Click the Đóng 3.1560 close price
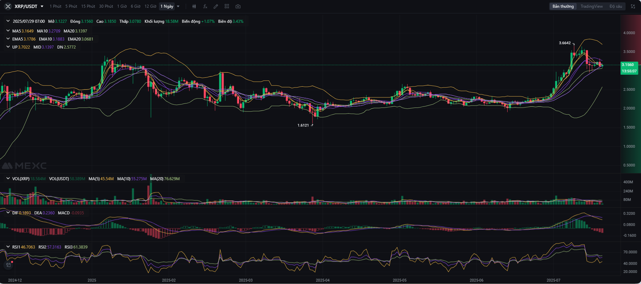This screenshot has width=641, height=284. pyautogui.click(x=81, y=21)
